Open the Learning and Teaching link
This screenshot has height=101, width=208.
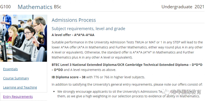pos(20,87)
